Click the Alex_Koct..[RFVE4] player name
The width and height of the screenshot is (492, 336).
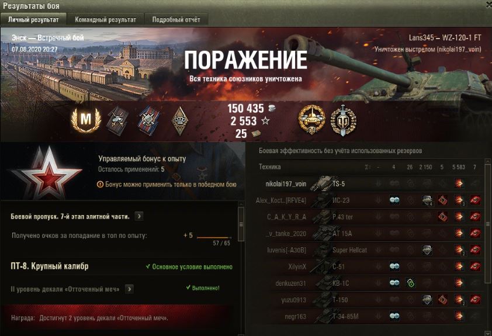coord(281,200)
